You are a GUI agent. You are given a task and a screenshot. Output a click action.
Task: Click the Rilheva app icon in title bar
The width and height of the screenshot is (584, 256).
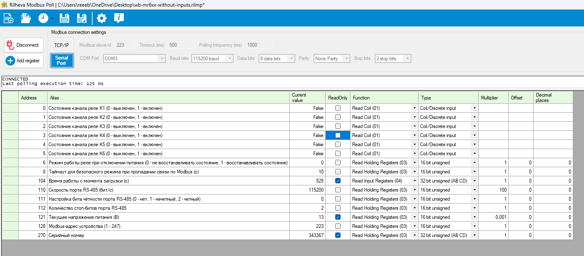click(x=5, y=5)
